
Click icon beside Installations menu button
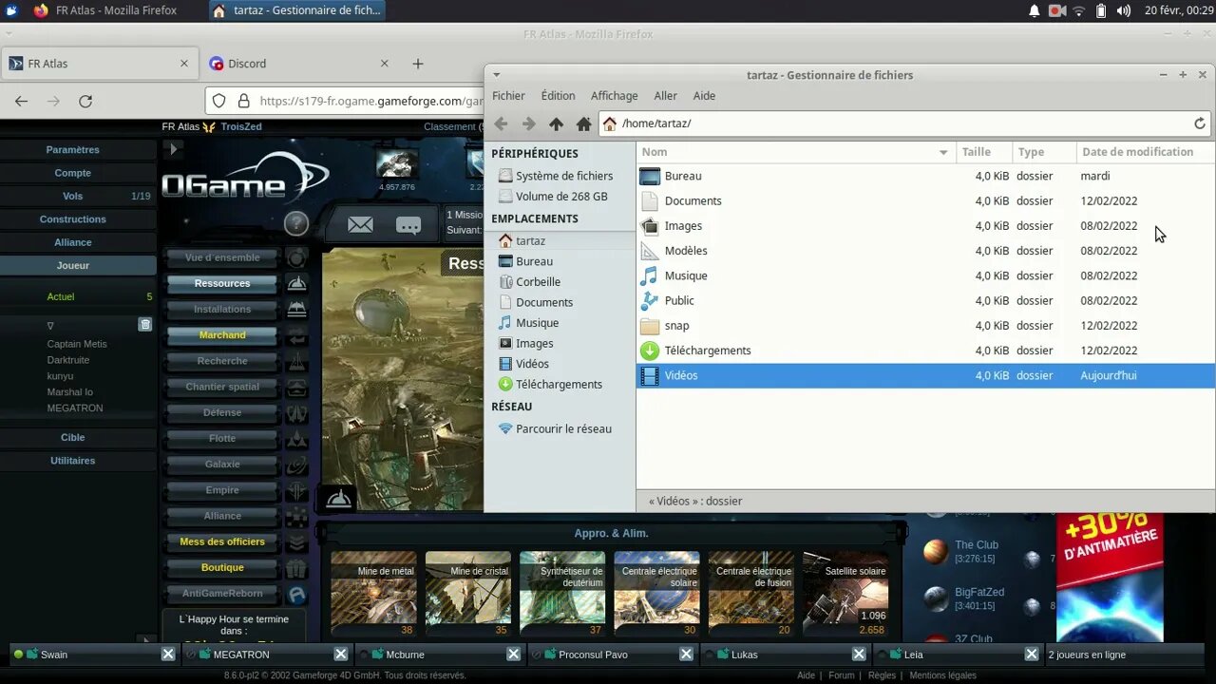point(297,309)
